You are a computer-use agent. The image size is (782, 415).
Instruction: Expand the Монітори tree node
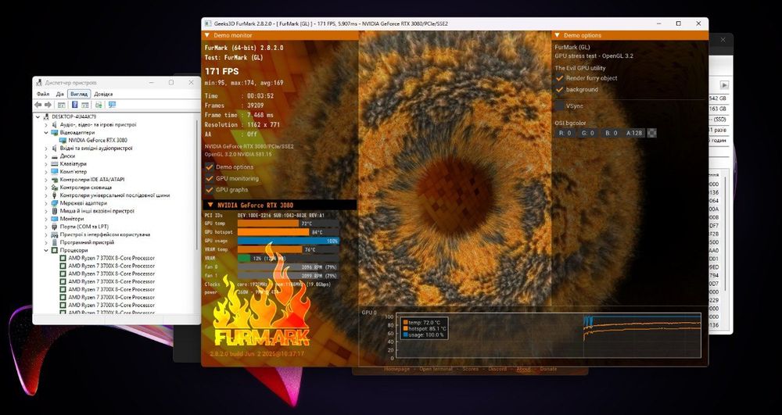click(x=46, y=219)
